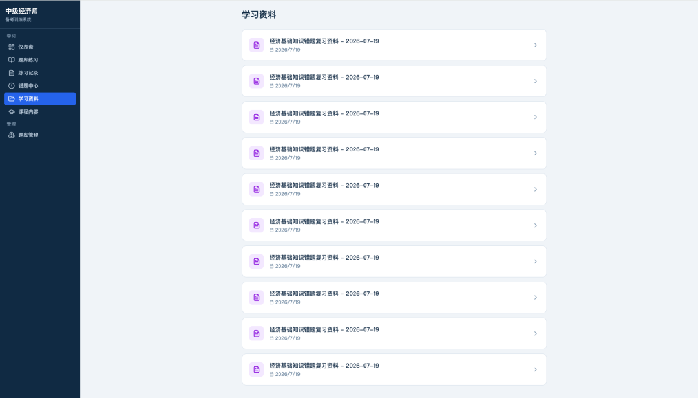Expand the first material using its chevron
This screenshot has height=398, width=698.
pyautogui.click(x=536, y=45)
